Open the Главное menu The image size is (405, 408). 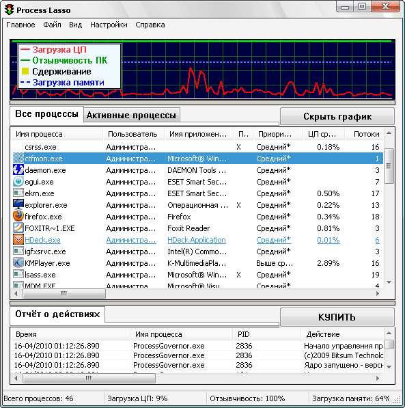[x=20, y=25]
